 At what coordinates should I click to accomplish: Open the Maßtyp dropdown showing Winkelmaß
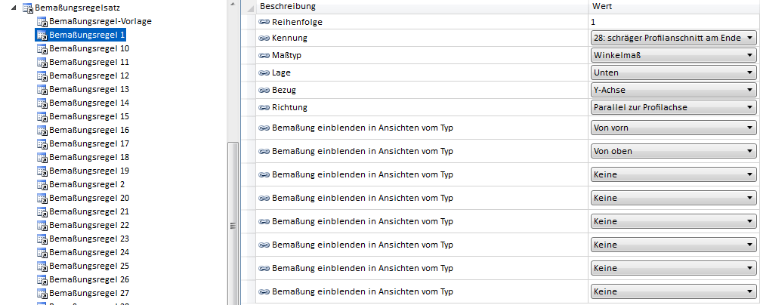point(749,55)
